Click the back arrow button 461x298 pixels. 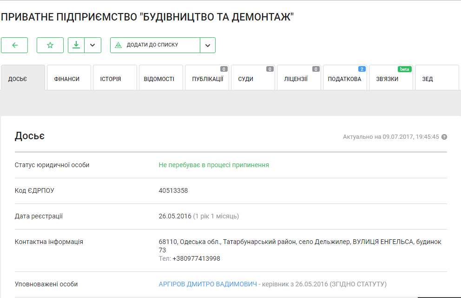pos(14,45)
